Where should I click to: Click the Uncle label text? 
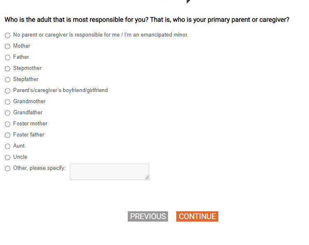click(x=20, y=157)
